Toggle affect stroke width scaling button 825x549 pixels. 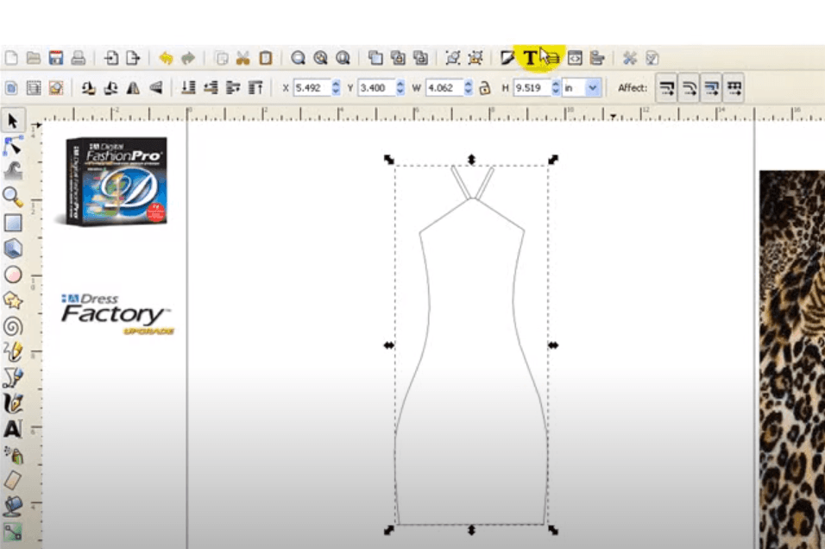tap(666, 88)
